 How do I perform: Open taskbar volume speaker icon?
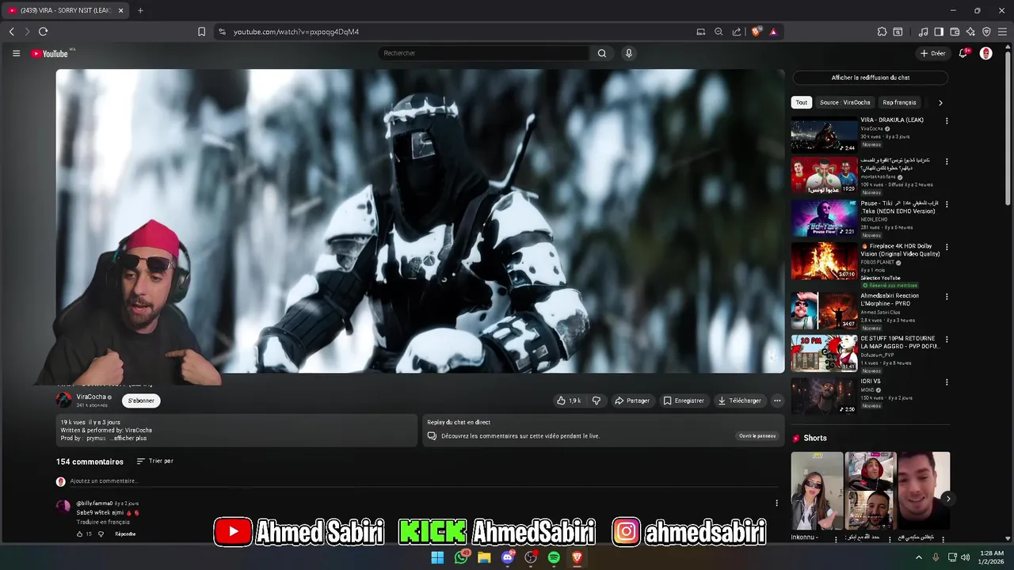(965, 557)
